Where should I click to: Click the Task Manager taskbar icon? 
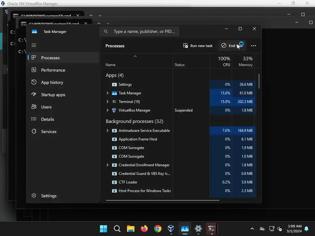click(185, 229)
